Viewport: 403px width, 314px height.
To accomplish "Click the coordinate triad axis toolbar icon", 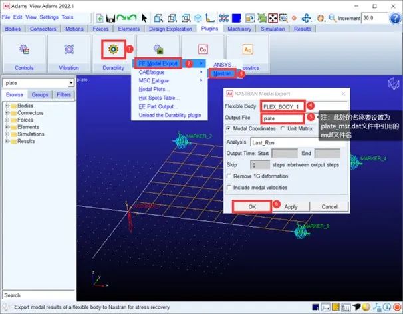I will point(210,18).
